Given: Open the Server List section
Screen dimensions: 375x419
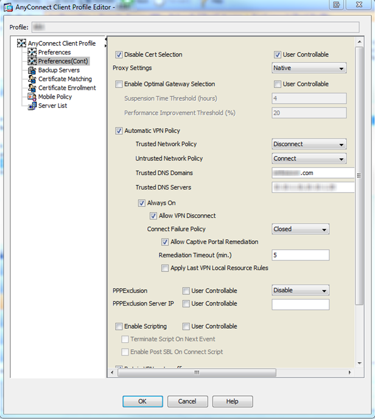Looking at the screenshot, I should (52, 106).
